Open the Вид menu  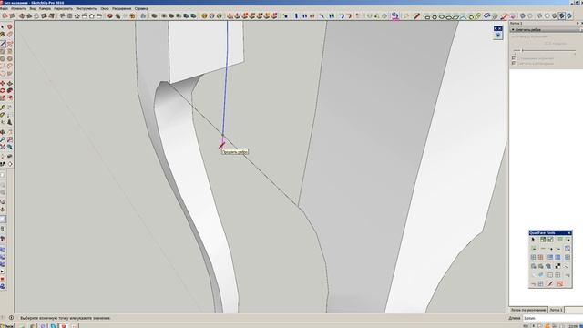coord(33,8)
